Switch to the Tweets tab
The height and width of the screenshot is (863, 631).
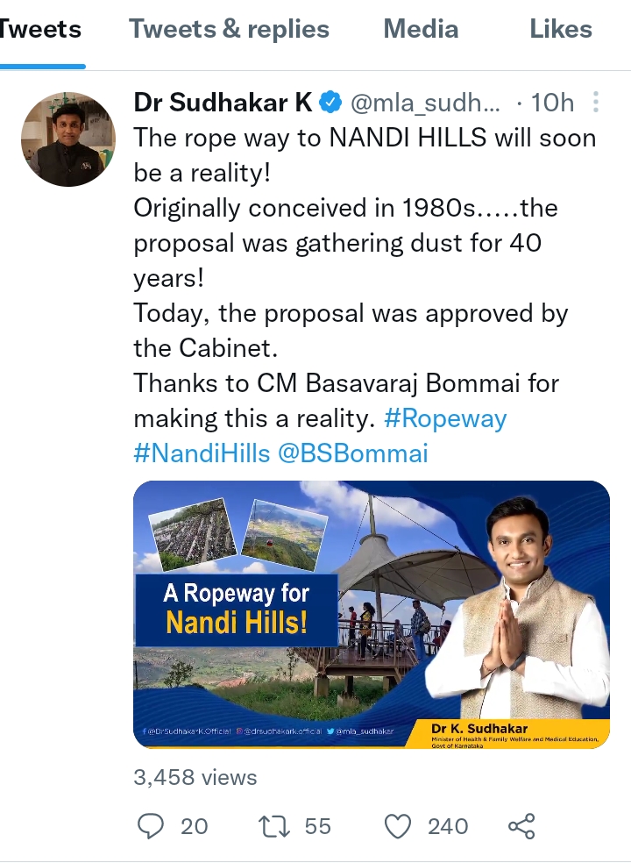[x=41, y=29]
